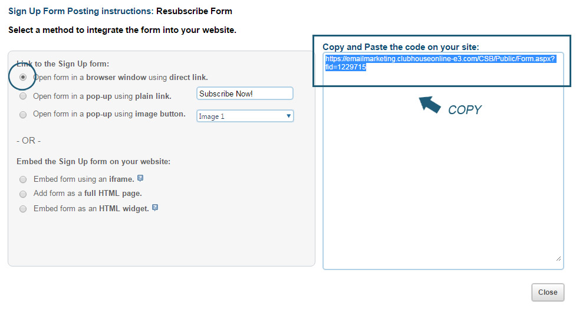Select pop-up using image button radio option
The width and height of the screenshot is (576, 313).
tap(23, 115)
